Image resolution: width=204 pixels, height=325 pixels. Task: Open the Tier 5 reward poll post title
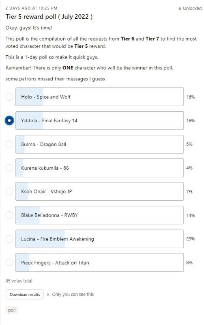click(x=49, y=17)
